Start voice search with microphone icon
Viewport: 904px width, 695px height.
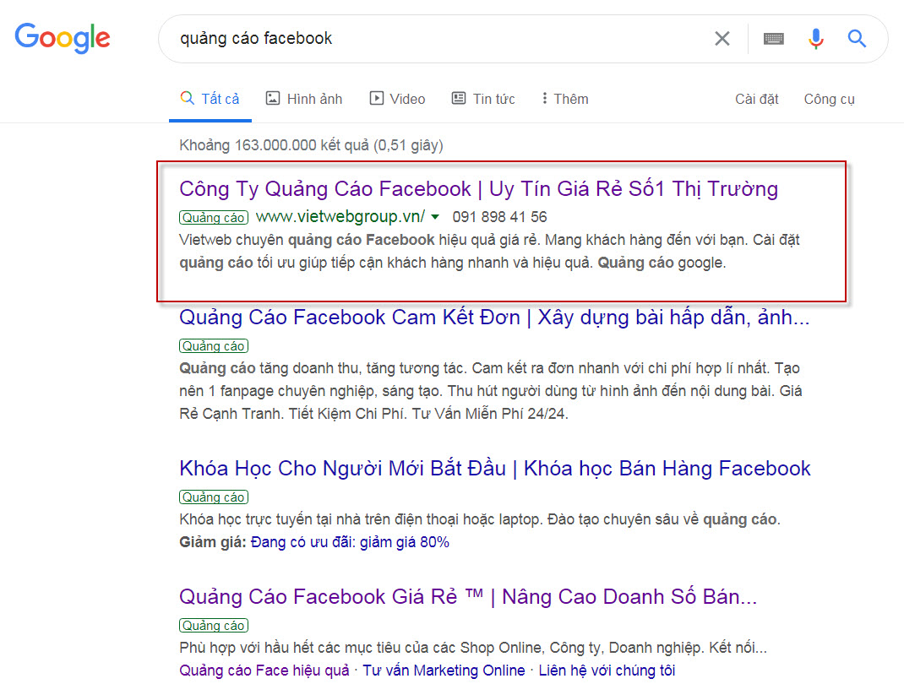coord(815,39)
